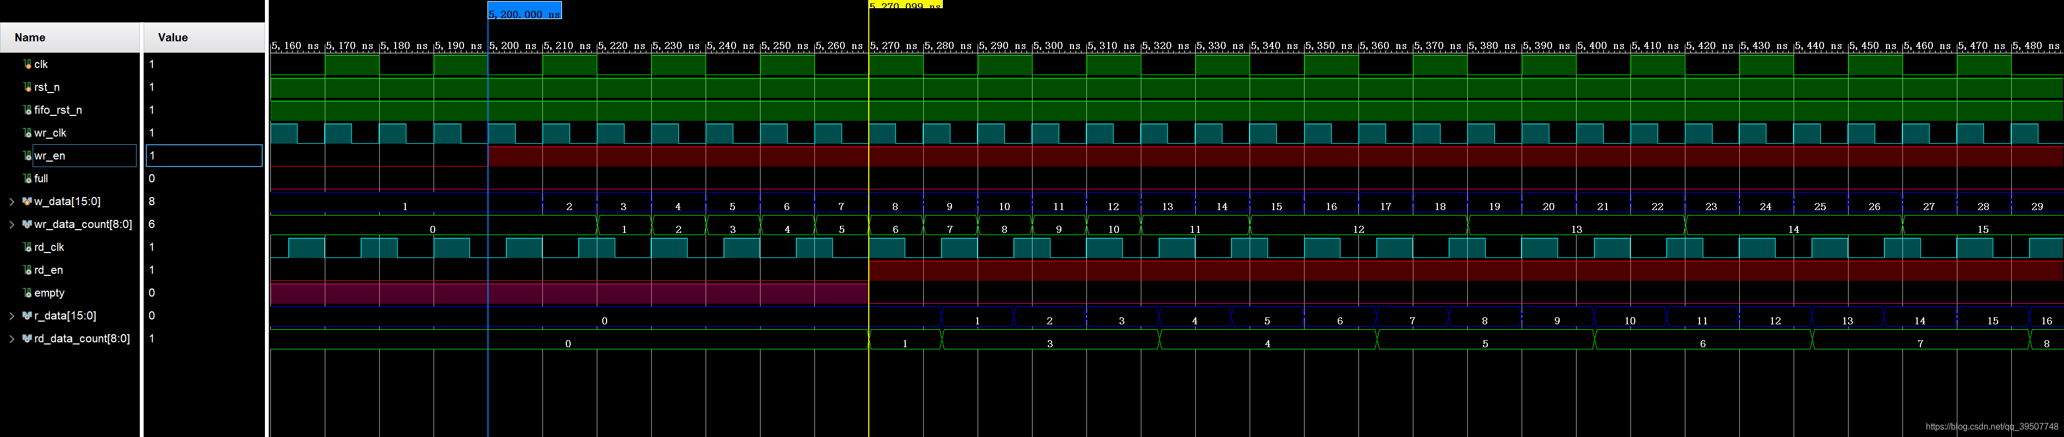The width and height of the screenshot is (2064, 437).
Task: Click the fifo_rst_n signal icon
Action: click(27, 110)
